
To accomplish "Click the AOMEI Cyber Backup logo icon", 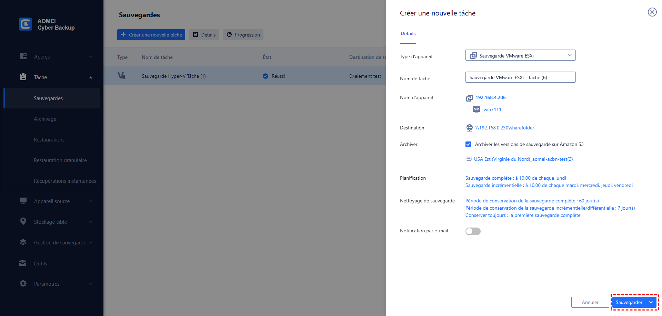I will click(26, 24).
